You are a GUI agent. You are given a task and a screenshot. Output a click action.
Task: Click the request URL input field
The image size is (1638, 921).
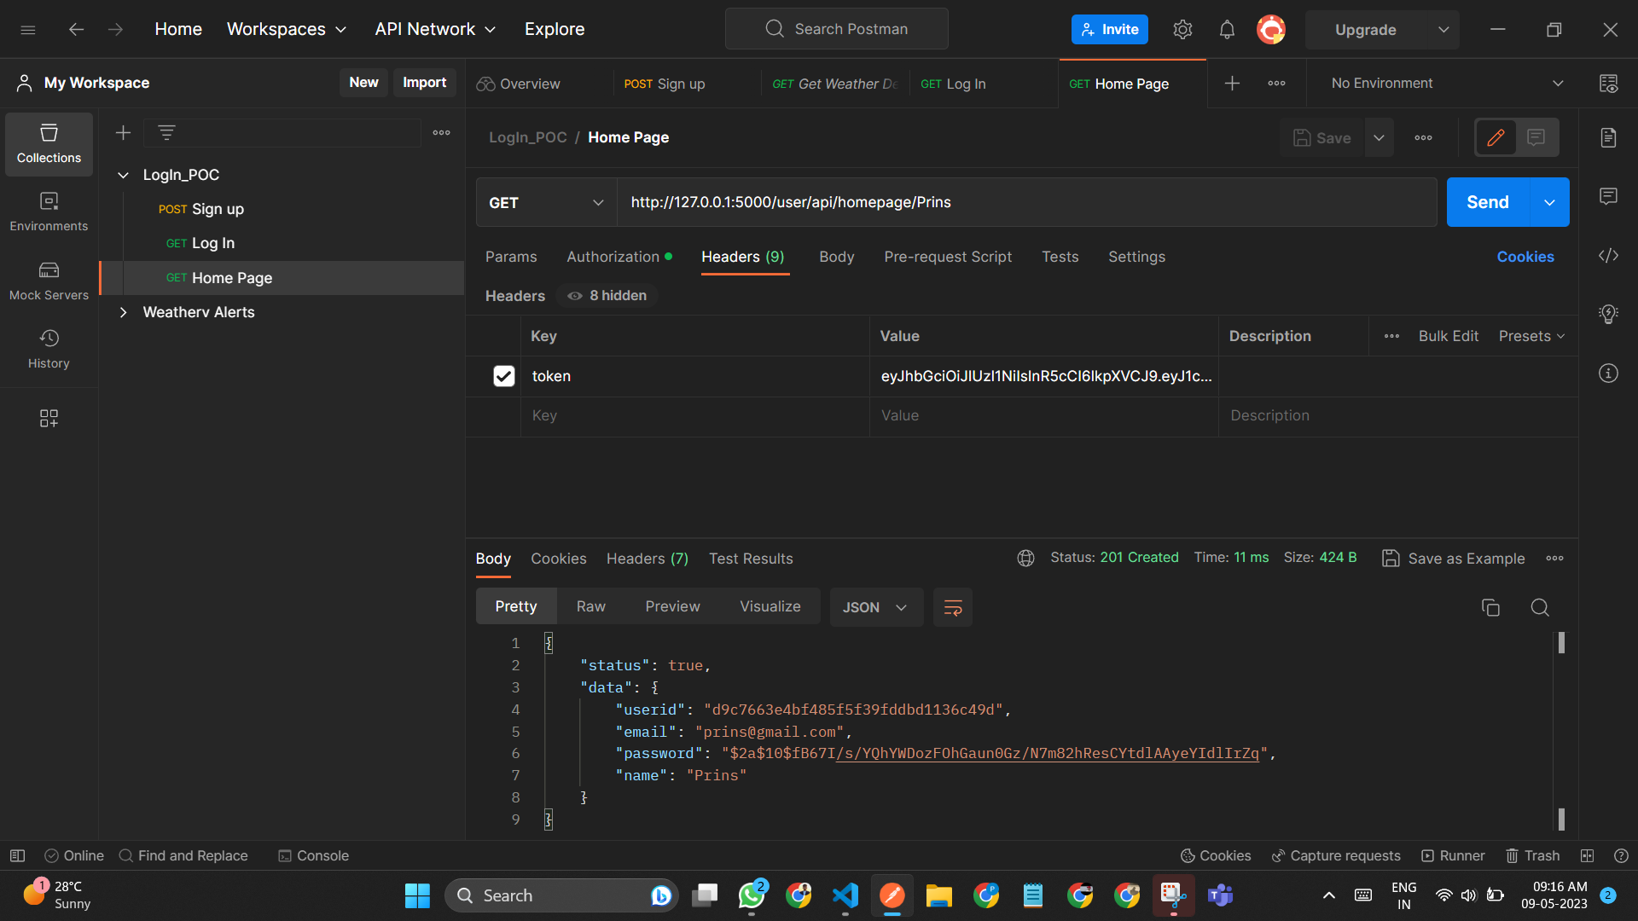coord(1024,203)
